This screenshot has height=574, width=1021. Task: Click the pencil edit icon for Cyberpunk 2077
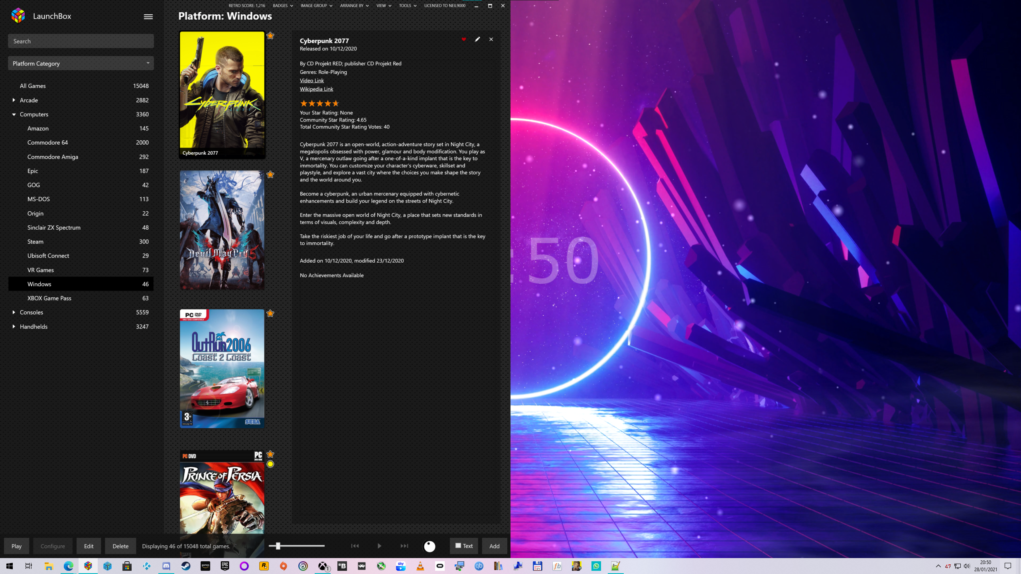(477, 39)
